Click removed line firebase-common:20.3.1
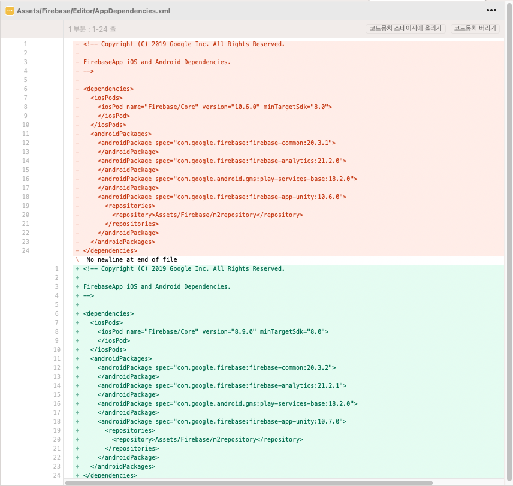 point(289,143)
